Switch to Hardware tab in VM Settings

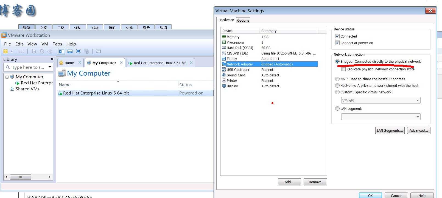226,20
